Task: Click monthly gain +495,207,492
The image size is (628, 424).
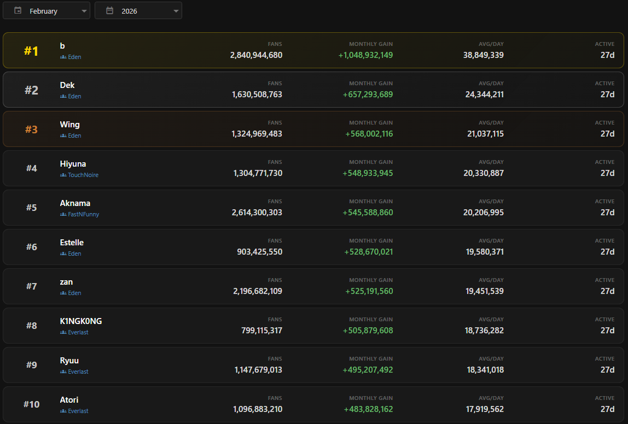Action: pyautogui.click(x=368, y=370)
